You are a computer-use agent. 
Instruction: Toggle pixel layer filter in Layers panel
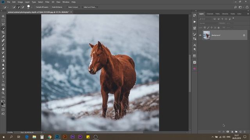point(215,19)
